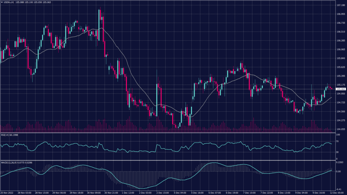This screenshot has height=195, width=347.
Task: Click the current price tag 105.063
Action: point(340,89)
